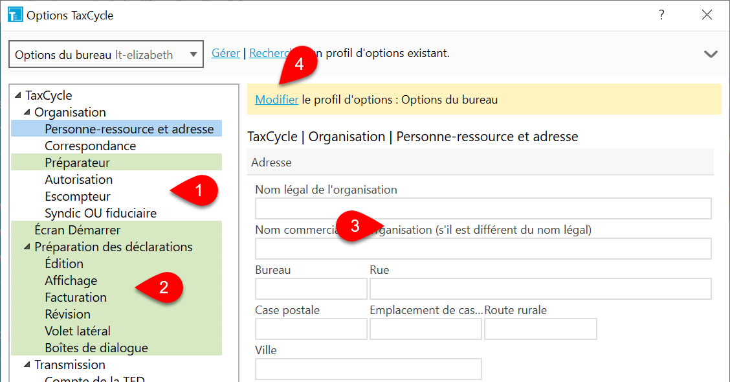Viewport: 730px width, 382px height.
Task: Click the Emplacement de case input field
Action: [426, 329]
